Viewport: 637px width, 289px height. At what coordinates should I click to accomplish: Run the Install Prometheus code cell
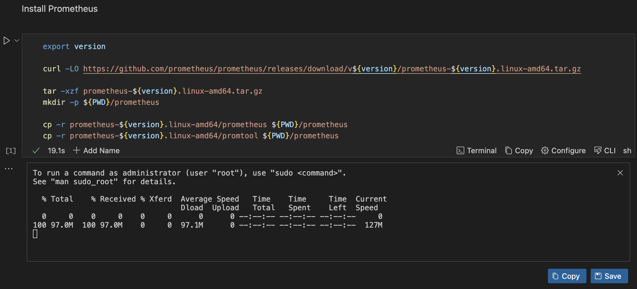(x=7, y=41)
